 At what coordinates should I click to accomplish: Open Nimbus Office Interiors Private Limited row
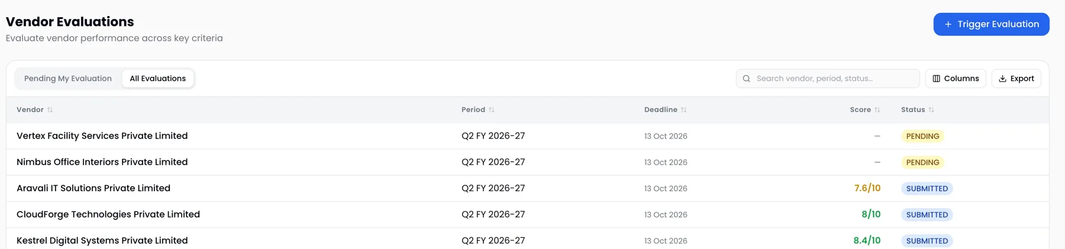point(527,162)
